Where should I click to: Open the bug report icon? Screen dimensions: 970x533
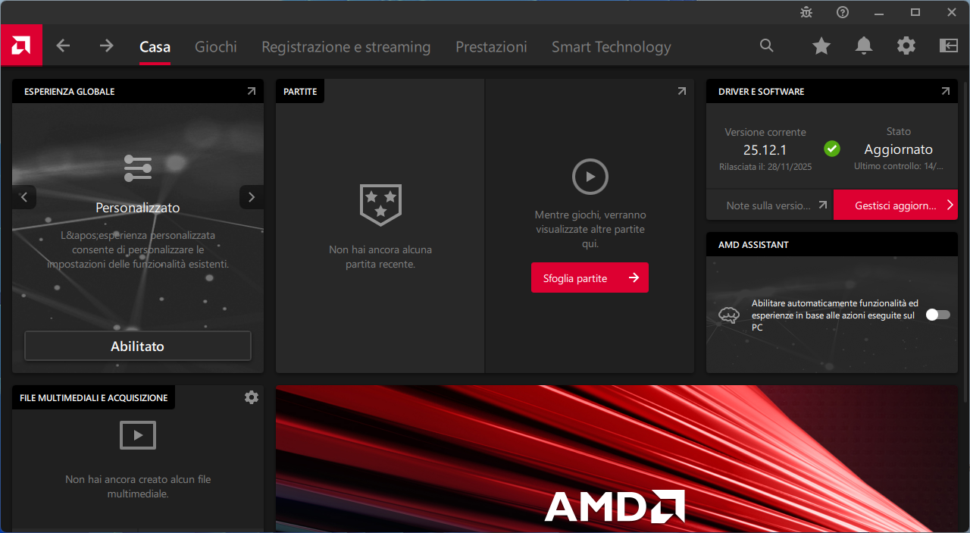[806, 12]
